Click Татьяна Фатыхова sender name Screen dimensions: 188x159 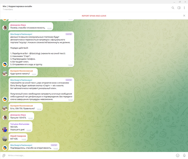pyautogui.click(x=20, y=124)
